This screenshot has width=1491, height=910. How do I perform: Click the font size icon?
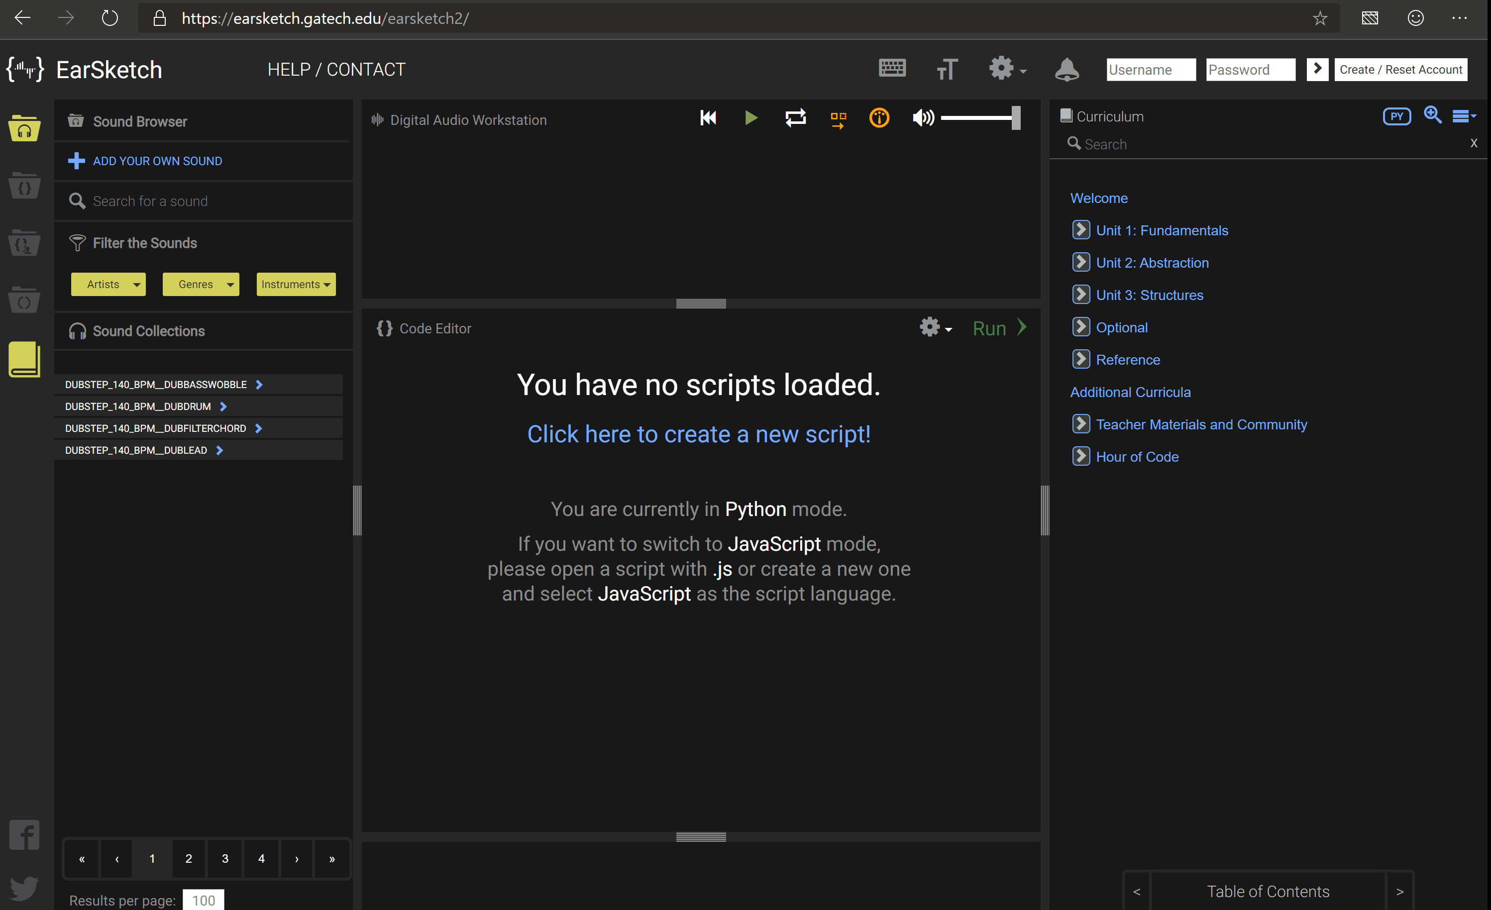coord(947,70)
